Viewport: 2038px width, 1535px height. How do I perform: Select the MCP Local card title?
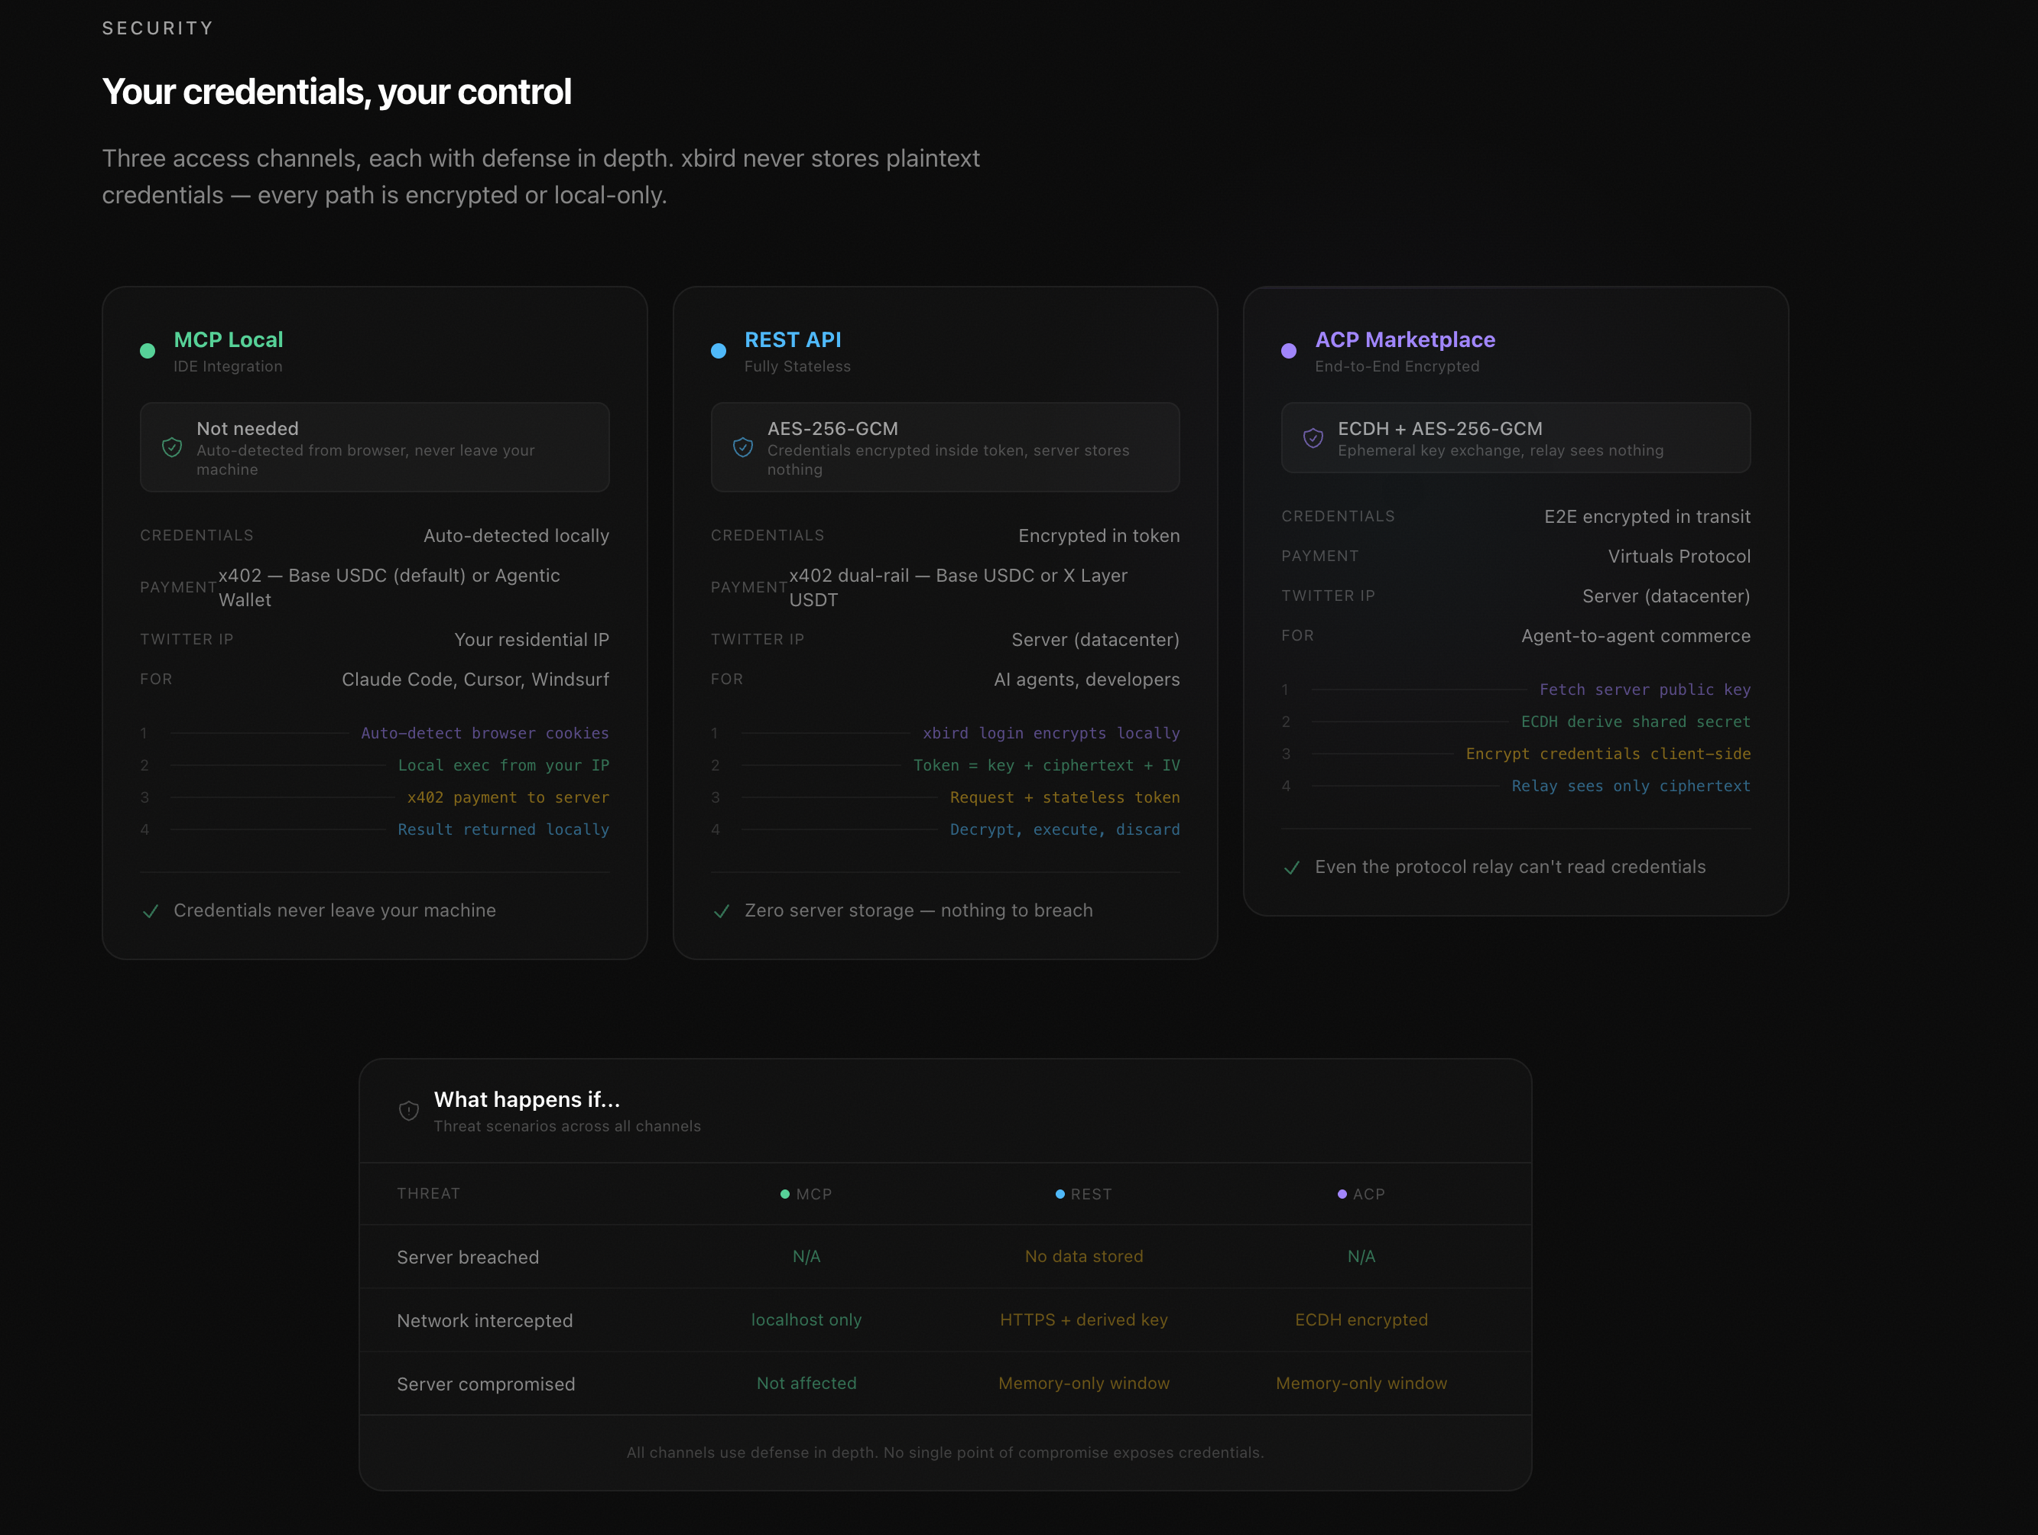229,340
